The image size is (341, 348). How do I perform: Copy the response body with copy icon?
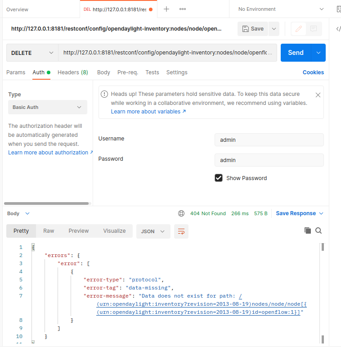(x=308, y=230)
